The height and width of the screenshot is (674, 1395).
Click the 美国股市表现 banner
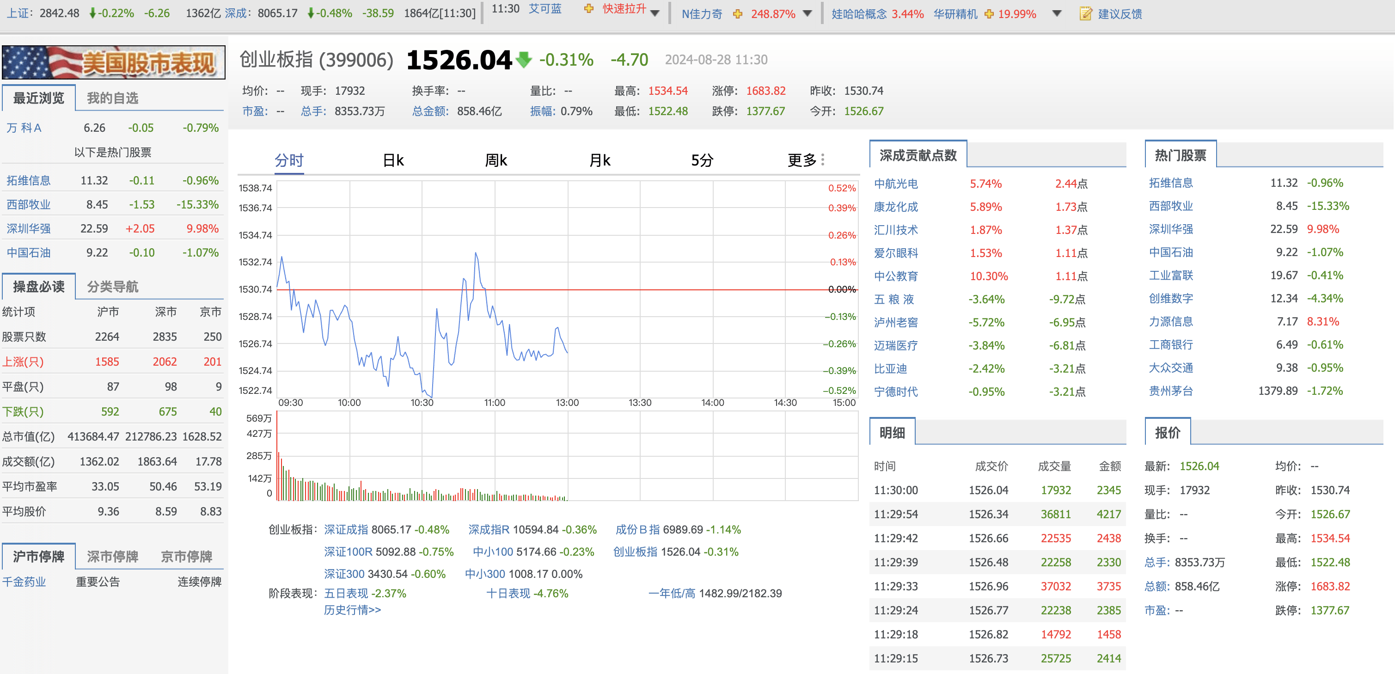click(x=114, y=62)
